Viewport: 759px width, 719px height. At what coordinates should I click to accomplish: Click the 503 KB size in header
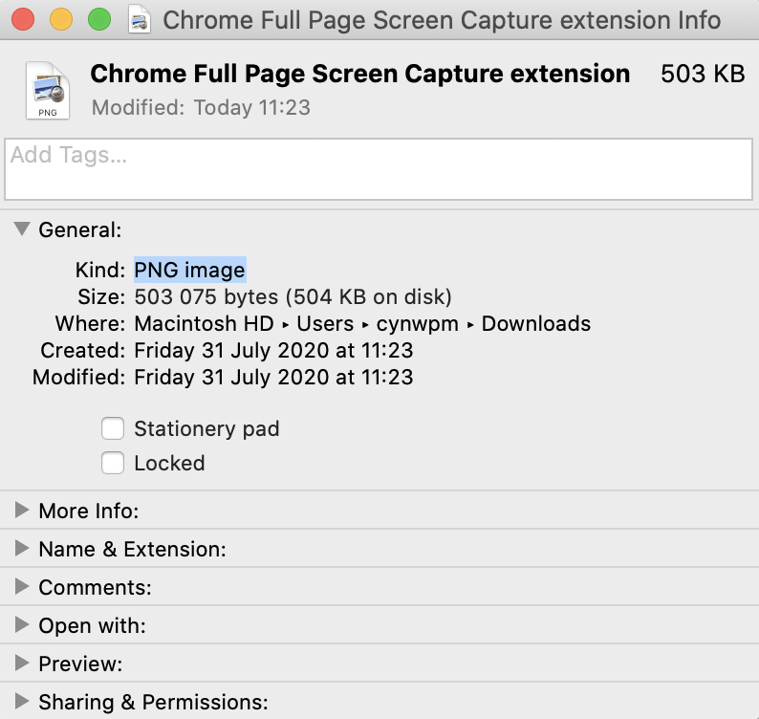click(703, 74)
